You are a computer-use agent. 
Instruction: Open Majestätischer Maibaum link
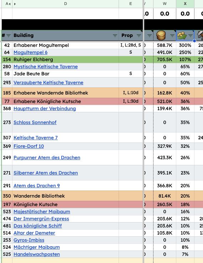[42, 211]
